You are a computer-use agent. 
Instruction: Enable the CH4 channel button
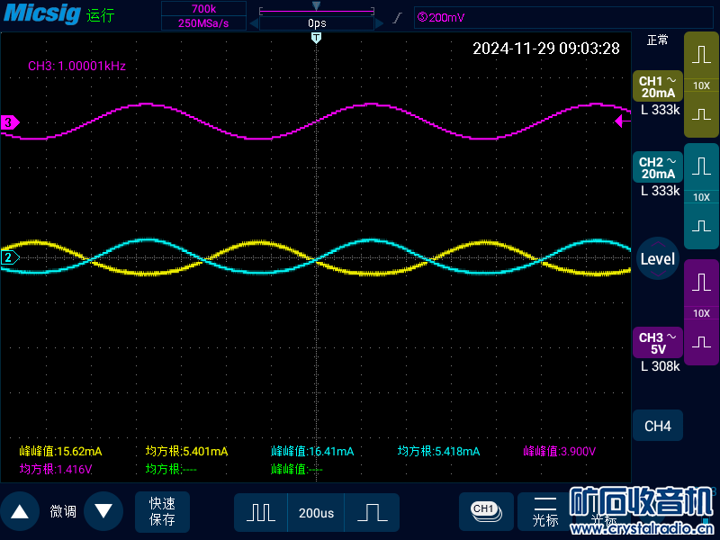[658, 426]
